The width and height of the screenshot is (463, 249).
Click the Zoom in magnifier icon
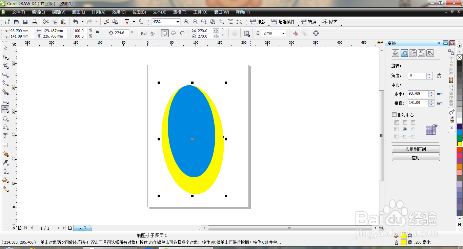(186, 22)
